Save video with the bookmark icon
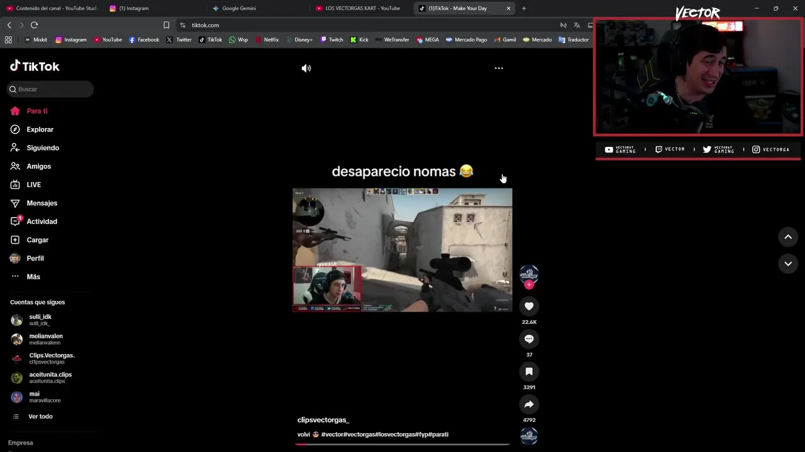Screen dimensions: 805x452 529,371
